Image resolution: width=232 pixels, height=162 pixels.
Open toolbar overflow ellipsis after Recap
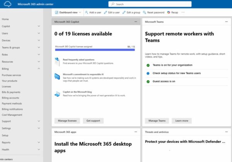tap(183, 12)
